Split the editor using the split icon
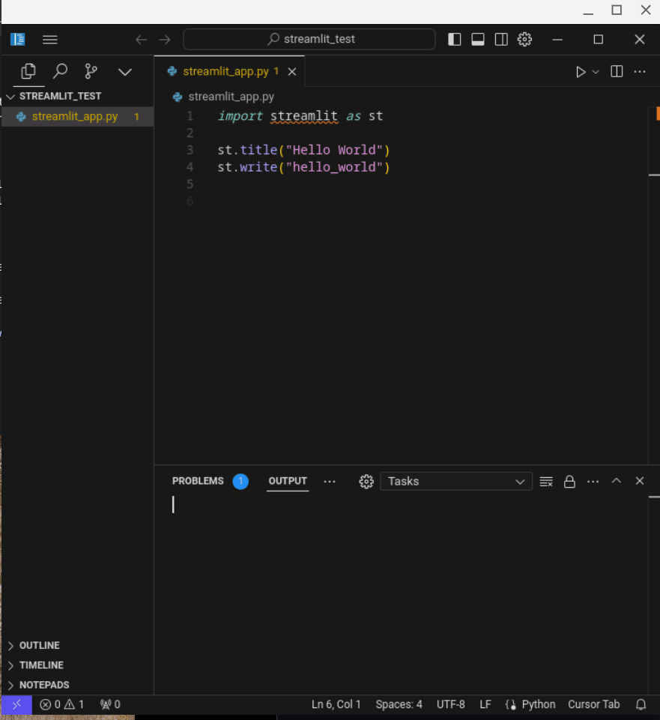The width and height of the screenshot is (660, 720). (x=616, y=71)
